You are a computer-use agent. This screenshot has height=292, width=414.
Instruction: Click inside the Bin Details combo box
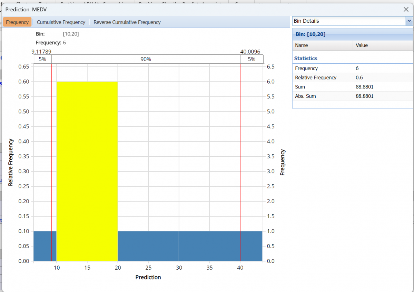point(348,21)
